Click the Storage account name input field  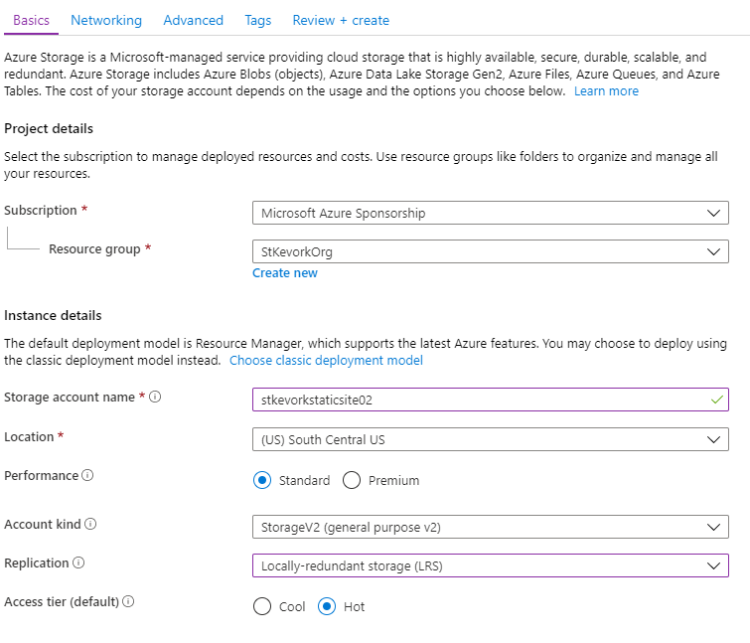pos(482,400)
